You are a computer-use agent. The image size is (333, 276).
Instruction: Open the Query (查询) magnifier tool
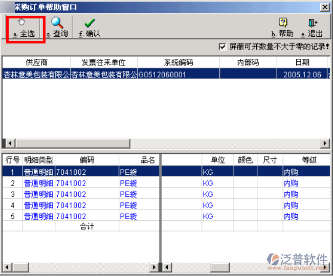pos(57,23)
